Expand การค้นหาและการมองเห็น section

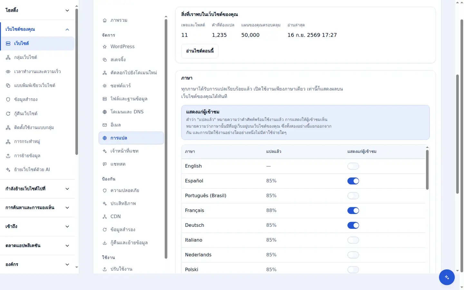(x=37, y=208)
